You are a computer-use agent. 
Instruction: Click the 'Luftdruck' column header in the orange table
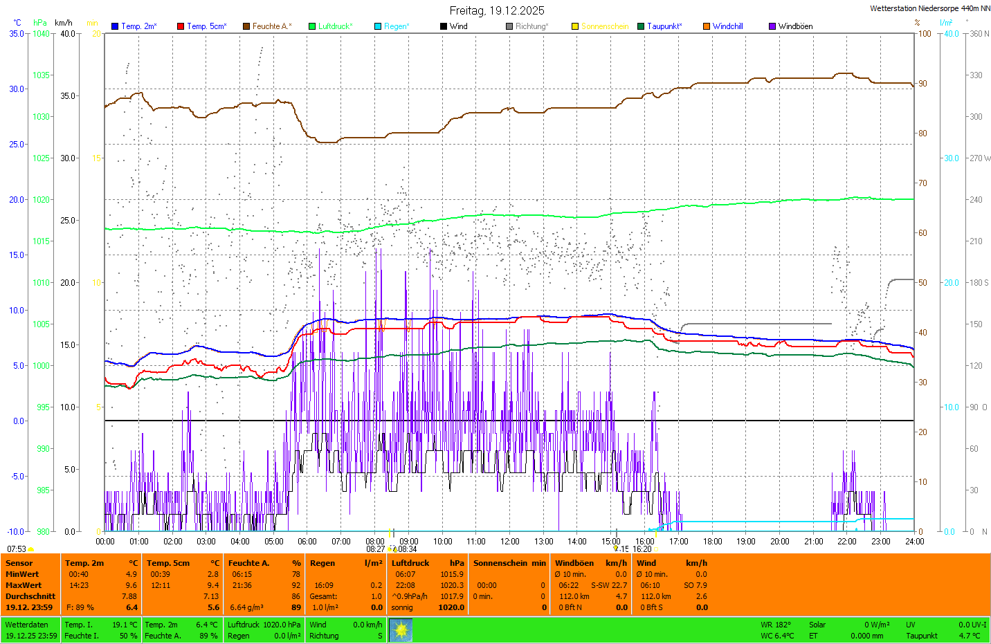point(410,563)
